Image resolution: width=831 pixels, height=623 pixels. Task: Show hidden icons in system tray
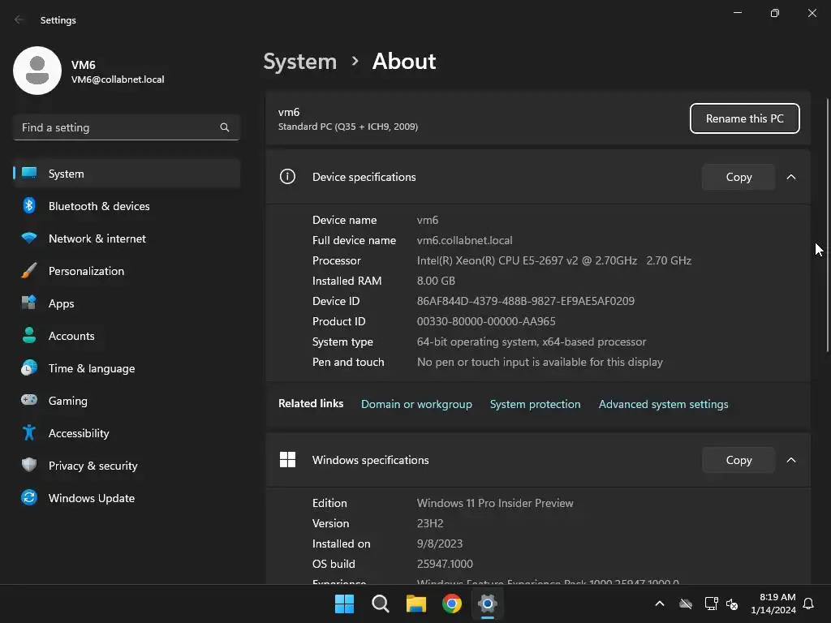click(660, 604)
